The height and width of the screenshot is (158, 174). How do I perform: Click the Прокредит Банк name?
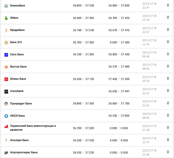(x=21, y=103)
